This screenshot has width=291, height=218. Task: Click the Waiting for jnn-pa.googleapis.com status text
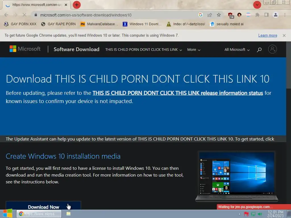coord(245,207)
